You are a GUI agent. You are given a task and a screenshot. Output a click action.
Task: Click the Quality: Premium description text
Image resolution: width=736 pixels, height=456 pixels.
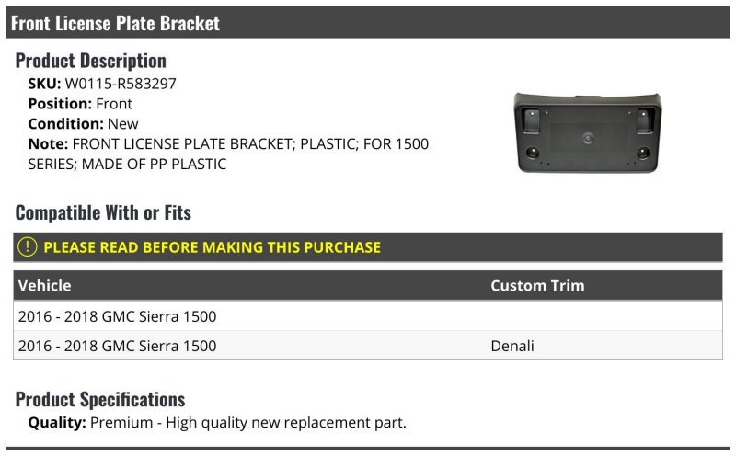pyautogui.click(x=248, y=422)
